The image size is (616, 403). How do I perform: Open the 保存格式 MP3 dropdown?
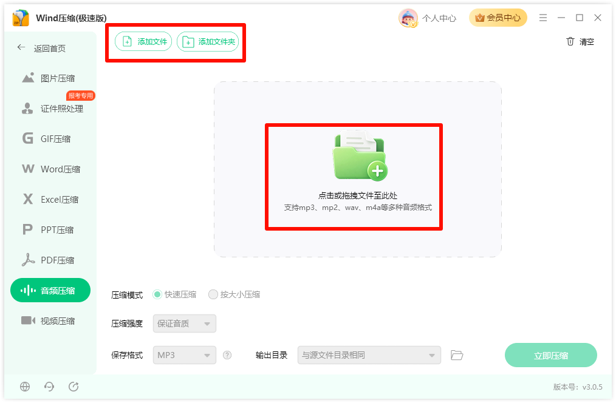(185, 355)
